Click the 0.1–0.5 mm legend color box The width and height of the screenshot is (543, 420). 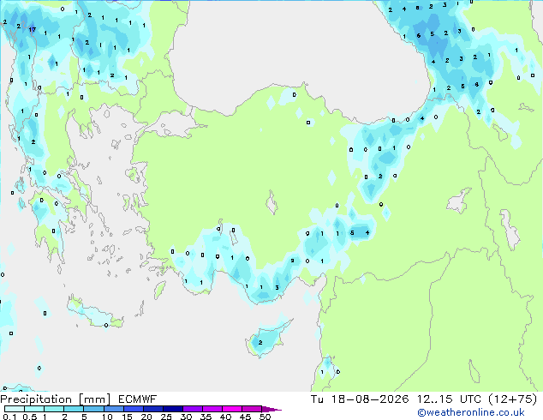coord(15,409)
